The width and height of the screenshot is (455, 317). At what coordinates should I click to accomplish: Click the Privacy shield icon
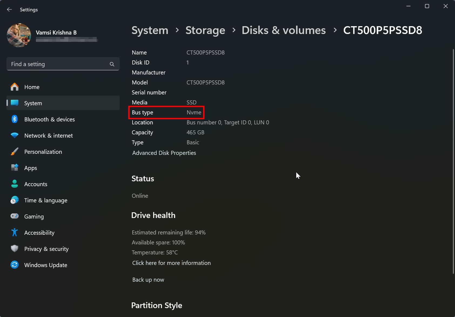click(15, 248)
